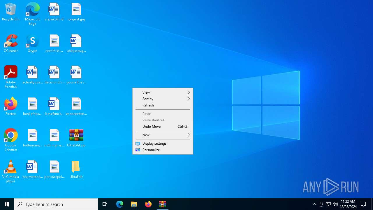This screenshot has width=373, height=210.
Task: Select the decisiondis... Word document
Action: (54, 75)
